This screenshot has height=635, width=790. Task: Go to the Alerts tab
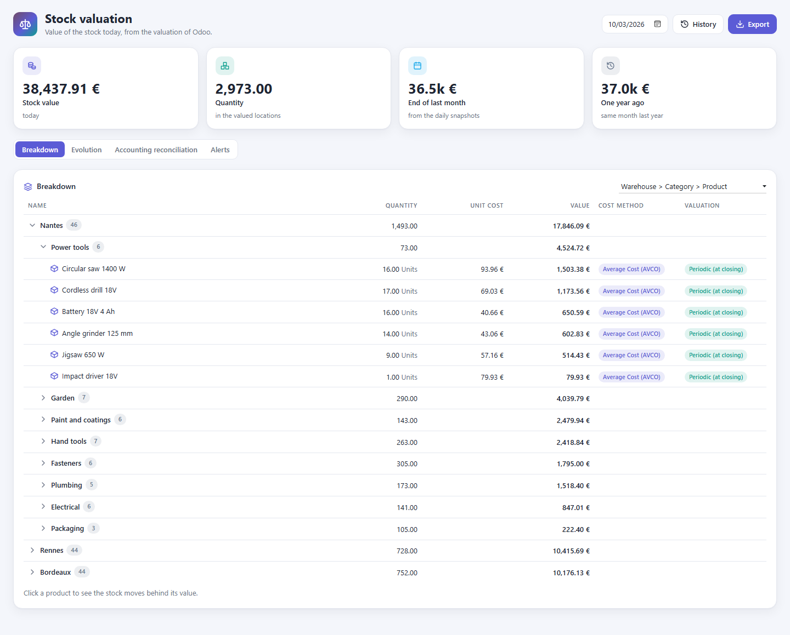pos(220,150)
